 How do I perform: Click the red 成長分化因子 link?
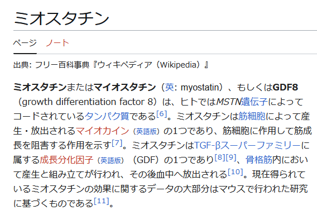click(x=66, y=160)
